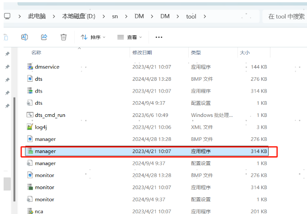307x214 pixels.
Task: Click manager 应用程序 type cell
Action: pos(201,151)
